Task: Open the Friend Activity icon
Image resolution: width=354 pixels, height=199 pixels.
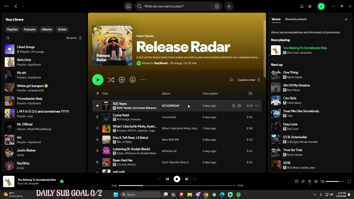Action: coord(310,6)
